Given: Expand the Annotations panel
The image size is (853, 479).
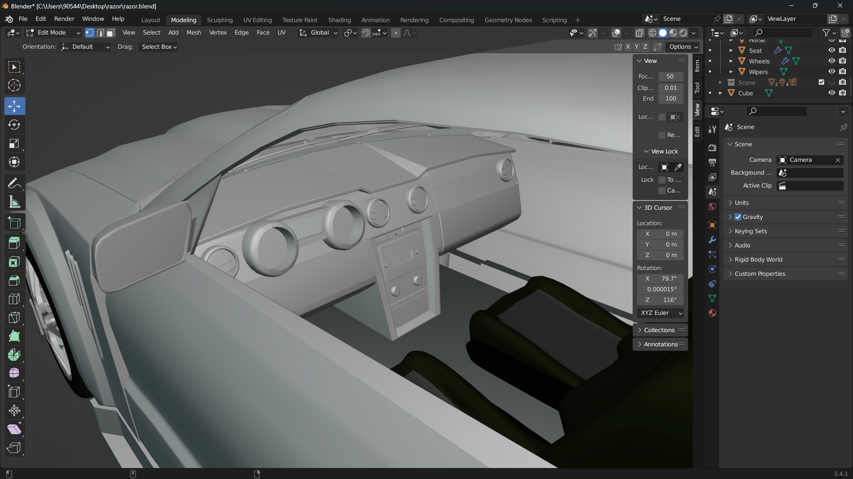Looking at the screenshot, I should point(660,344).
